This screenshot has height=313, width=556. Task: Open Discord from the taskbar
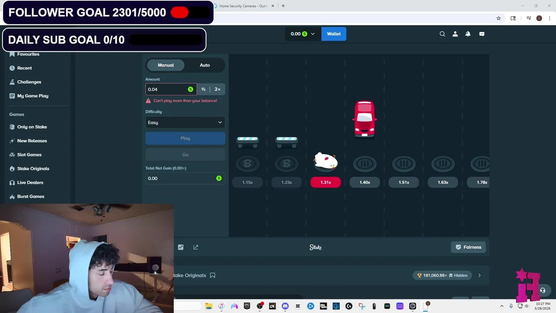pos(285,306)
